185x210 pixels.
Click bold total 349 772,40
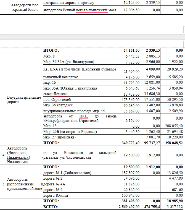pos(131,143)
